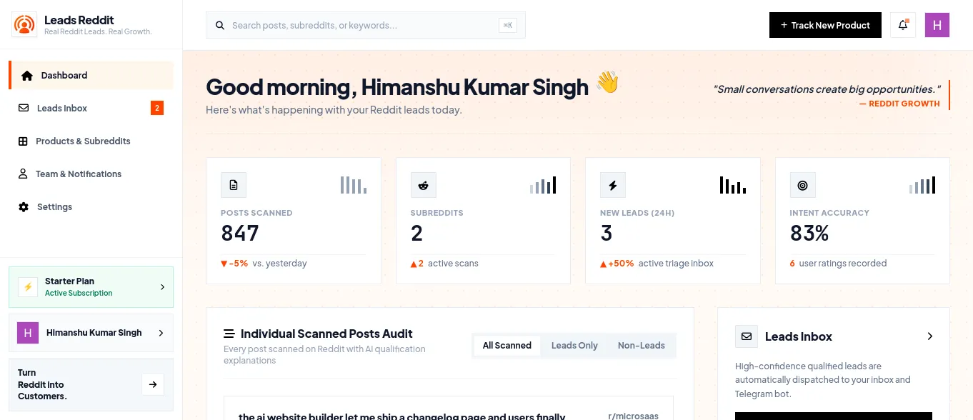
Task: Click the Turn Reddit into Customers arrow button
Action: pyautogui.click(x=153, y=384)
